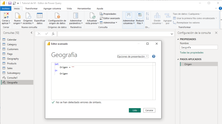Select the Category query
Image resolution: width=222 pixels, height=124 pixels.
(x=17, y=44)
